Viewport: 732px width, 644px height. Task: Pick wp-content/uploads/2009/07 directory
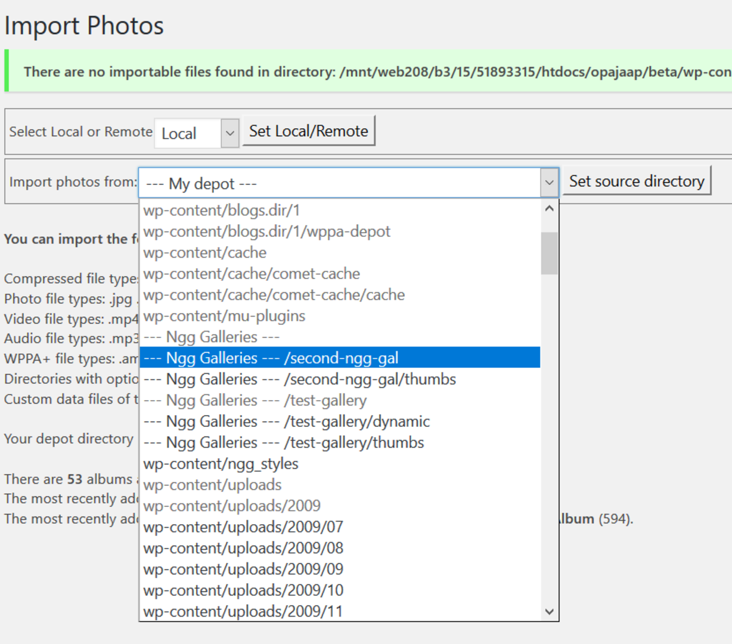tap(243, 527)
